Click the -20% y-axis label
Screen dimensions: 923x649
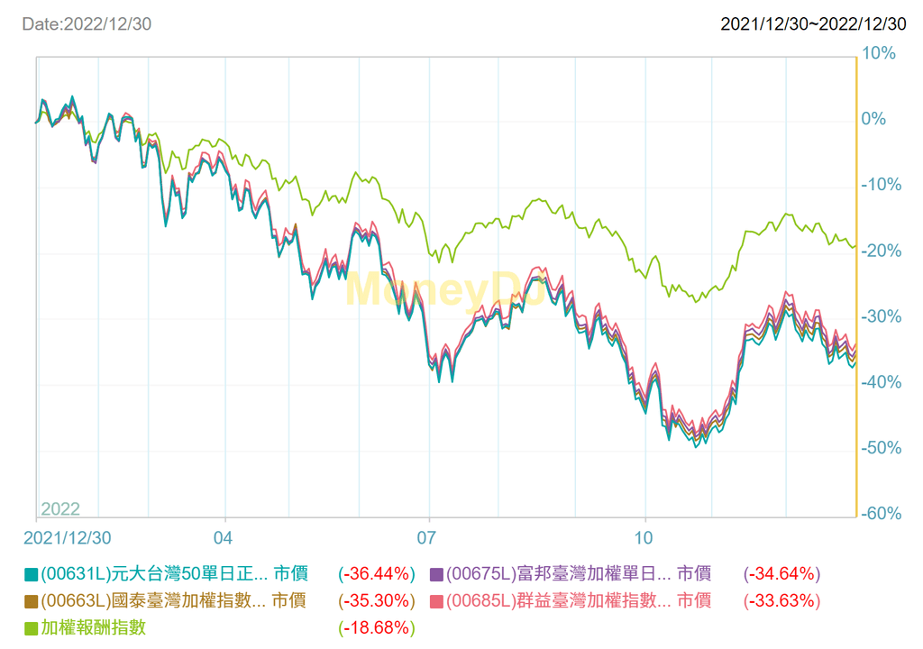click(x=882, y=251)
